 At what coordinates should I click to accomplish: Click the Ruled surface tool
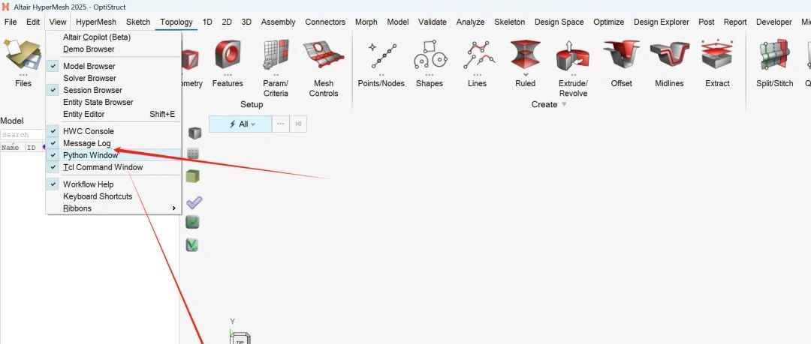525,54
